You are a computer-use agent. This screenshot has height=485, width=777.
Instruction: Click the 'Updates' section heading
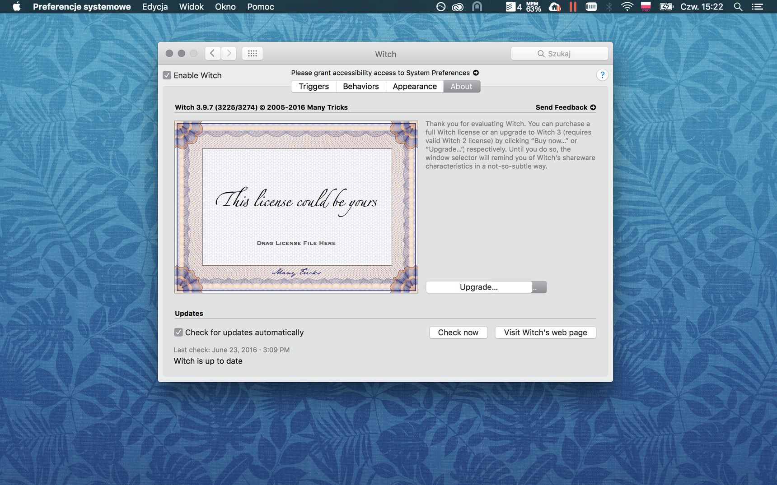coord(189,314)
